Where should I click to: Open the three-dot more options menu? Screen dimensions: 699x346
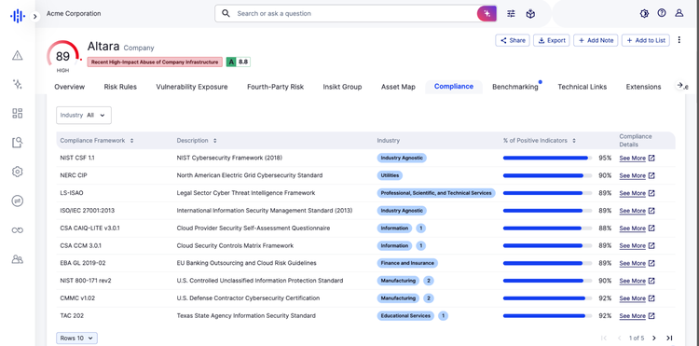point(678,40)
